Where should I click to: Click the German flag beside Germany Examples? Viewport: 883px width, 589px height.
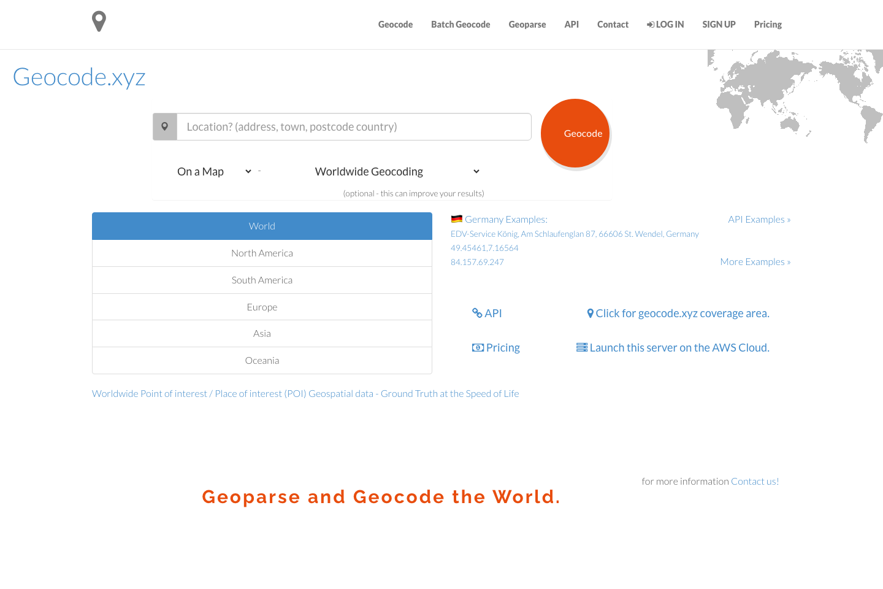click(456, 218)
